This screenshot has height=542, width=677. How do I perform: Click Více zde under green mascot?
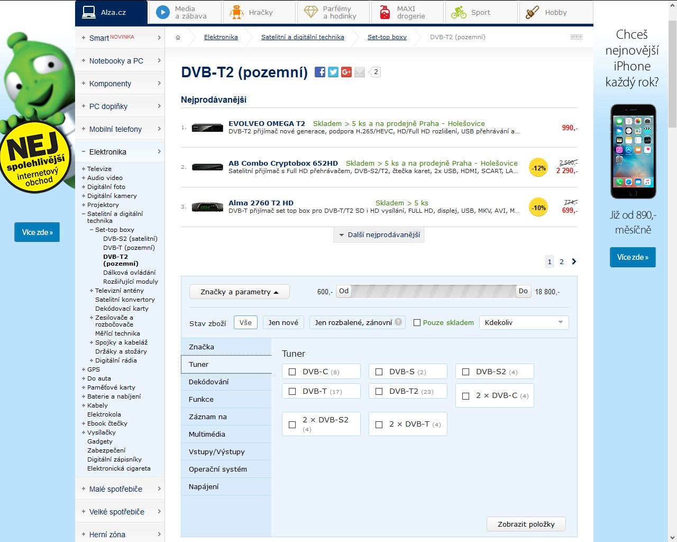pos(37,232)
